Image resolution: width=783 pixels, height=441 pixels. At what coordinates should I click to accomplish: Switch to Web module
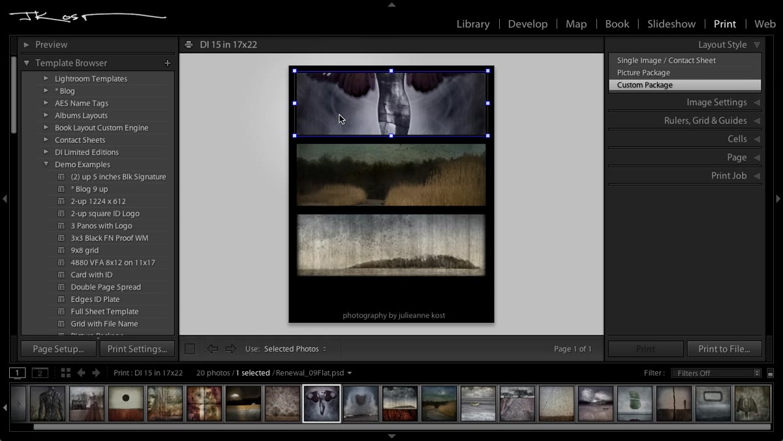point(765,24)
